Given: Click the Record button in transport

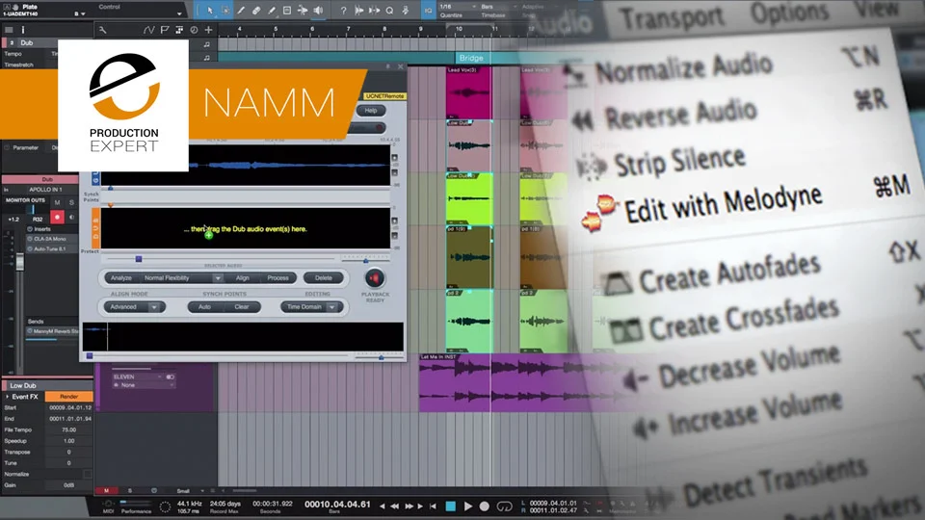Looking at the screenshot, I should (x=485, y=506).
